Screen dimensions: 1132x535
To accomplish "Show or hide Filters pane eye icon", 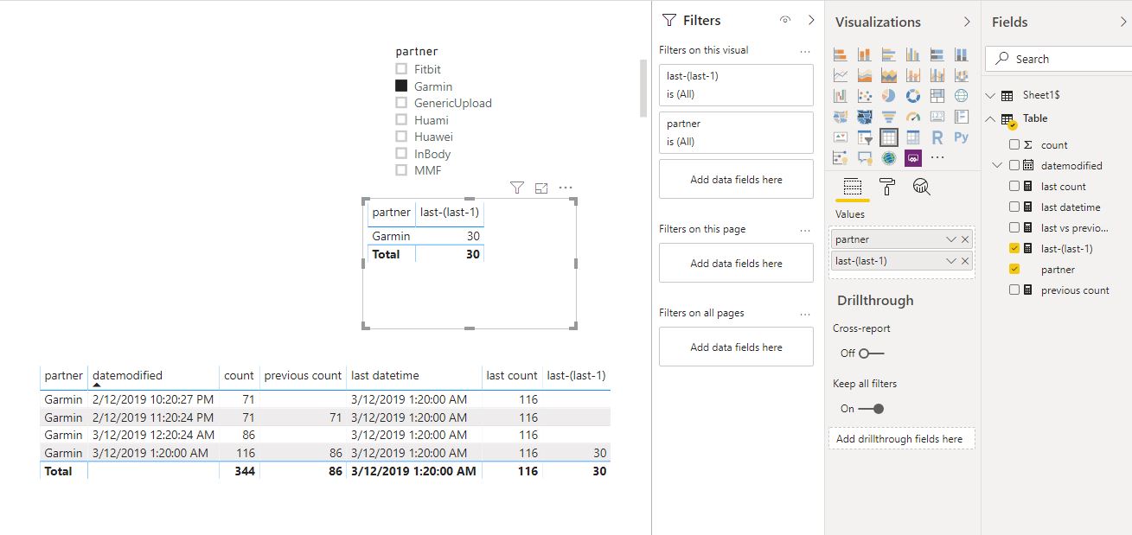I will point(785,20).
